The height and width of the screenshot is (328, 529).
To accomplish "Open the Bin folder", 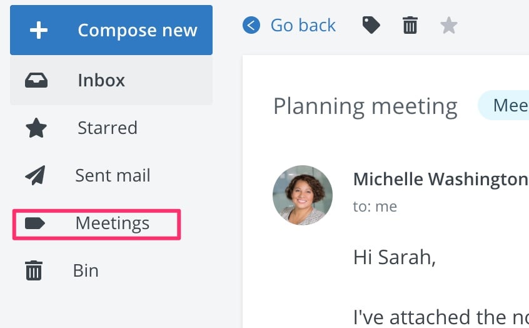I will (x=86, y=271).
